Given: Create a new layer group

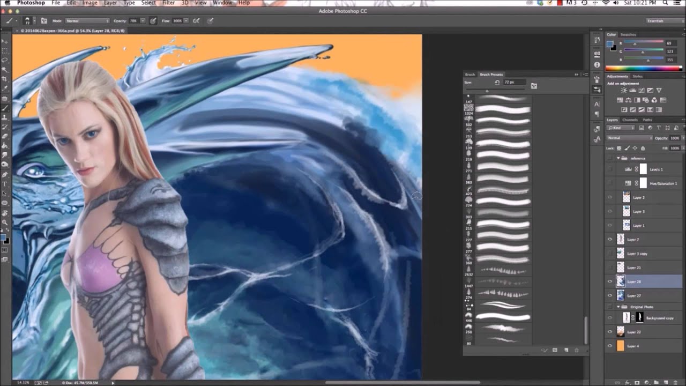Looking at the screenshot, I should 656,382.
